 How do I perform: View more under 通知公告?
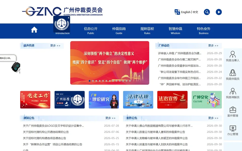pos(110,118)
